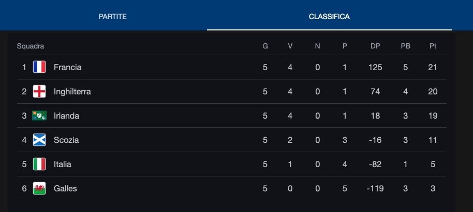Open the Francia team link
The height and width of the screenshot is (212, 473).
(x=68, y=67)
